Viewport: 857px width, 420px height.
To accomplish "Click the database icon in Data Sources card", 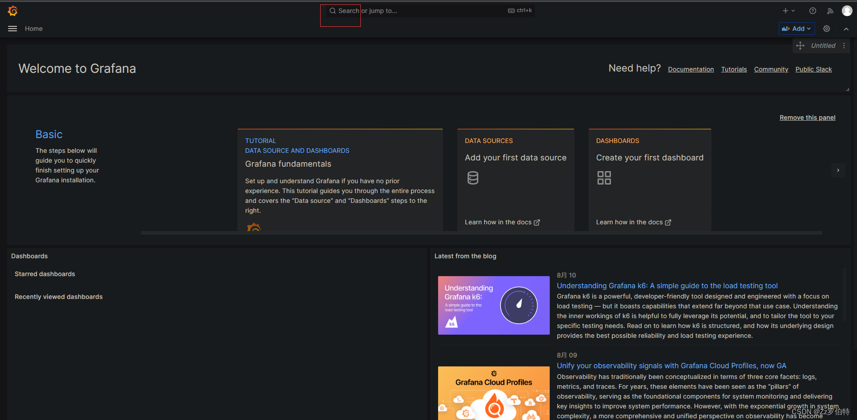I will [x=473, y=178].
